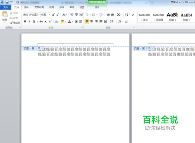Apply red font color
The image size is (195, 143).
pyautogui.click(x=69, y=21)
